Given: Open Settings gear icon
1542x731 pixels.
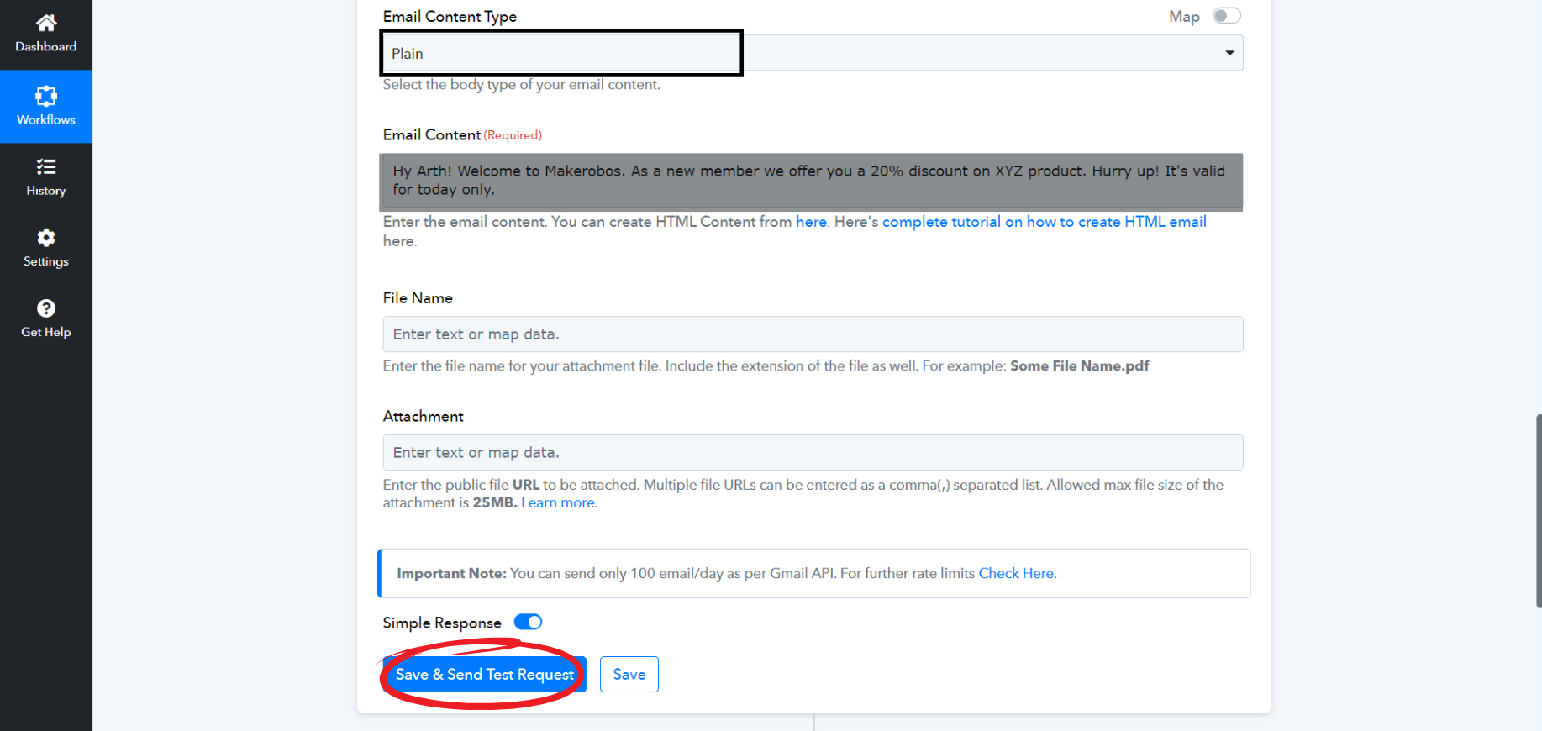Looking at the screenshot, I should pos(46,238).
